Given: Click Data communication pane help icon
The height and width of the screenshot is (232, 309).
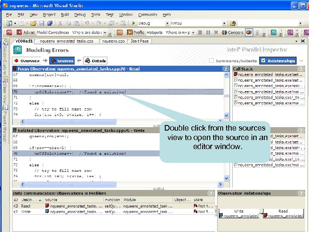Looking at the screenshot, I should tap(211, 193).
